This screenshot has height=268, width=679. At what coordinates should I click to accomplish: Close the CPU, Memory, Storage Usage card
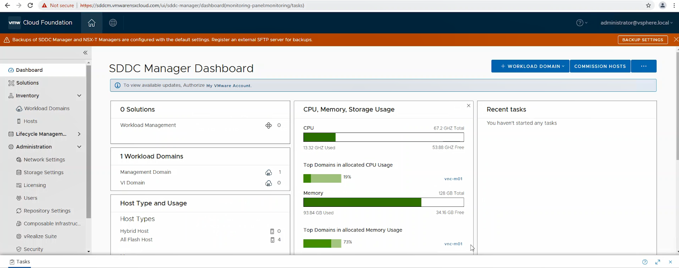469,105
